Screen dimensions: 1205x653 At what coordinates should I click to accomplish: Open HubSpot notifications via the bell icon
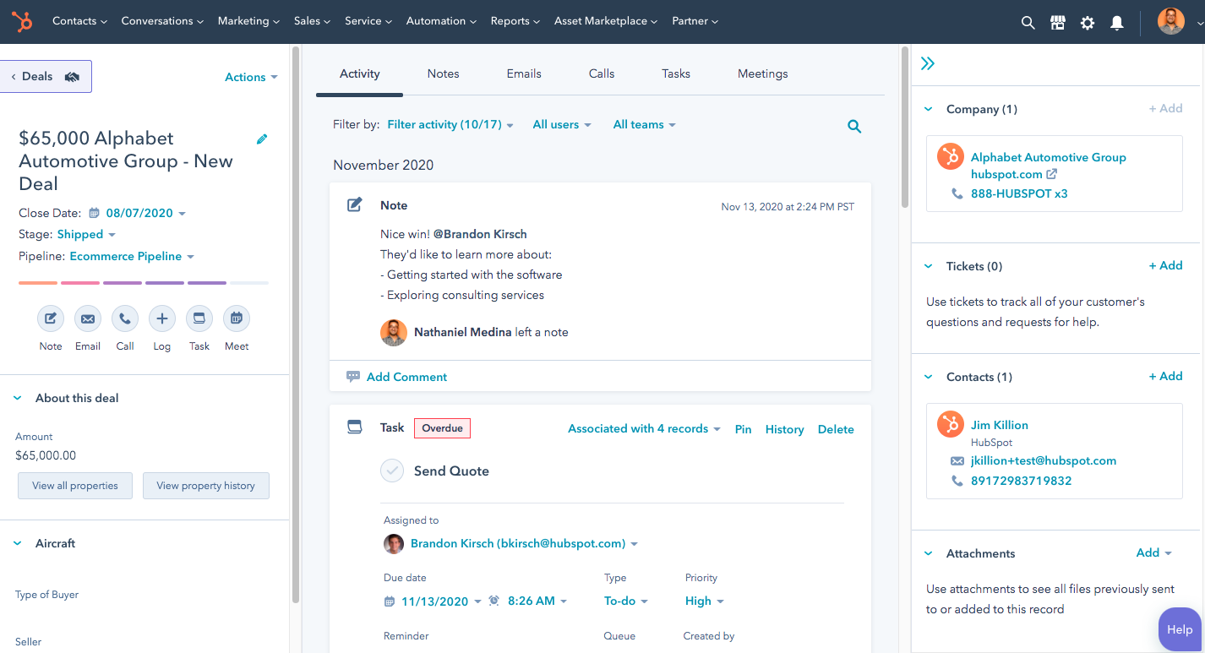(x=1116, y=24)
